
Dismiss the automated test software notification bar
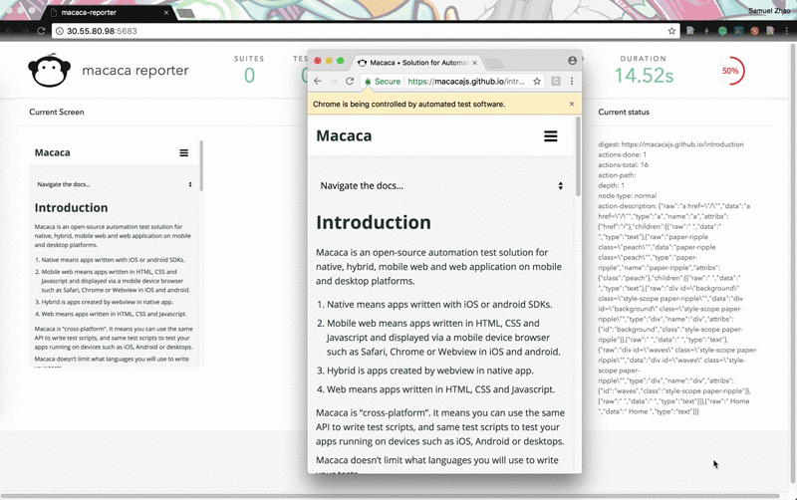(x=571, y=104)
